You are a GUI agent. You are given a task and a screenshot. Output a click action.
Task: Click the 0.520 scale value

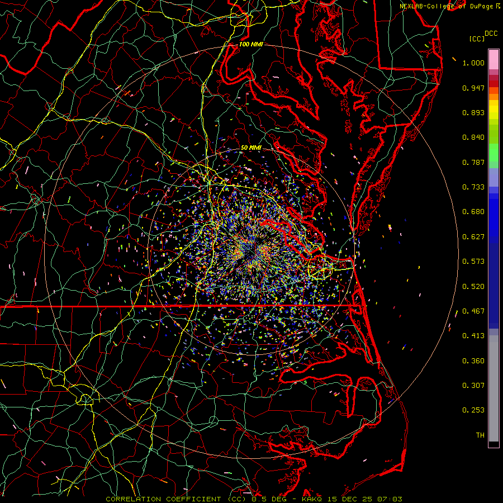(473, 287)
